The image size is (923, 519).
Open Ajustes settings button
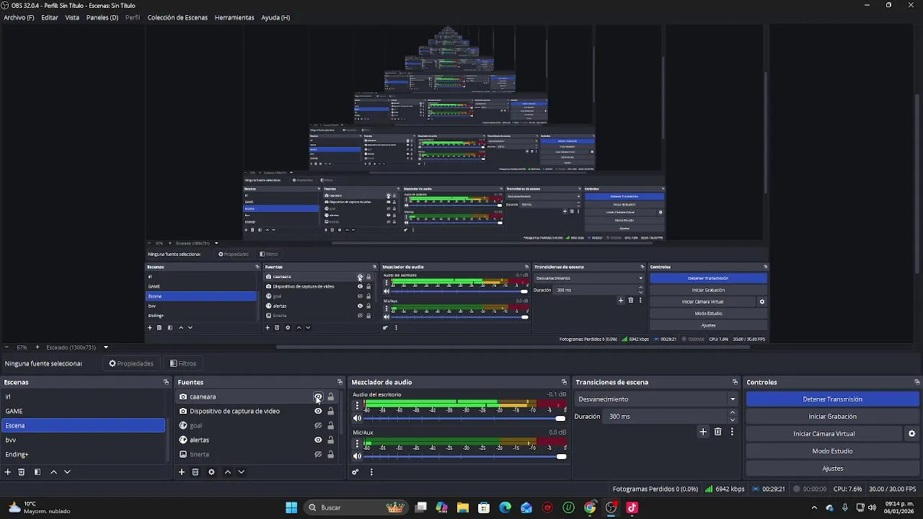click(832, 469)
